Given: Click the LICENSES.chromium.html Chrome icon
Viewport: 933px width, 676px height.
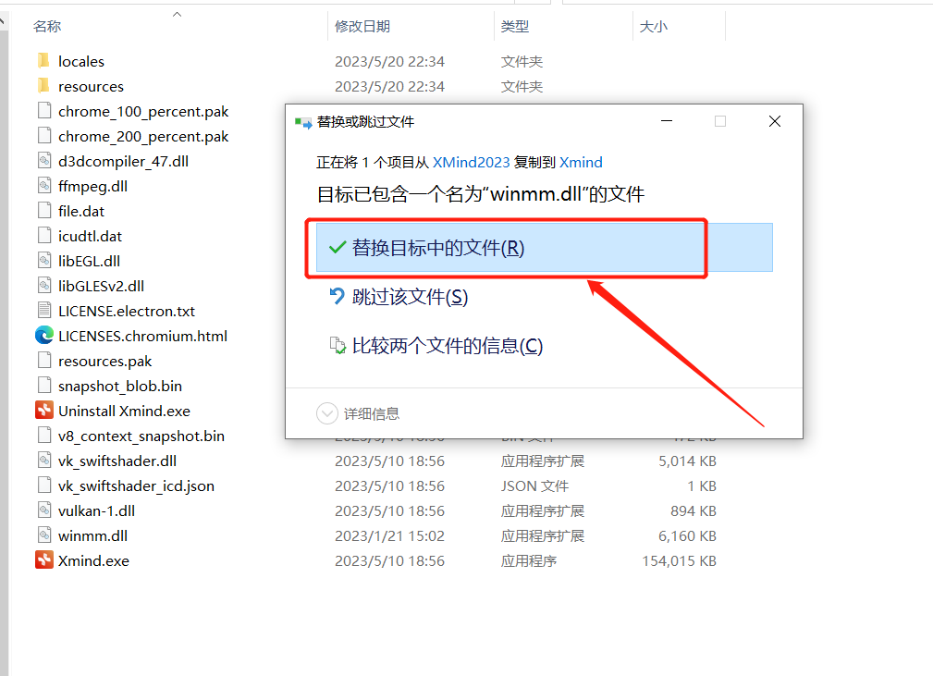Looking at the screenshot, I should point(44,335).
